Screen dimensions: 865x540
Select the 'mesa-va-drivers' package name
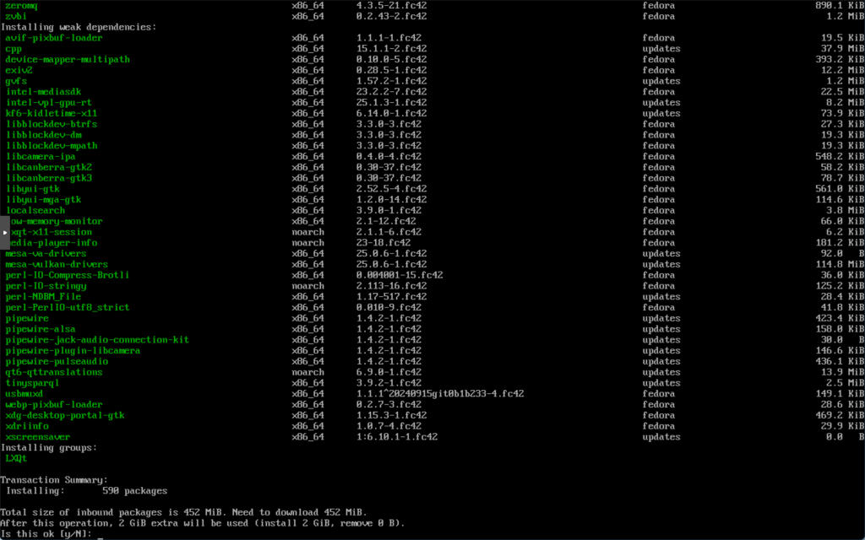point(46,253)
